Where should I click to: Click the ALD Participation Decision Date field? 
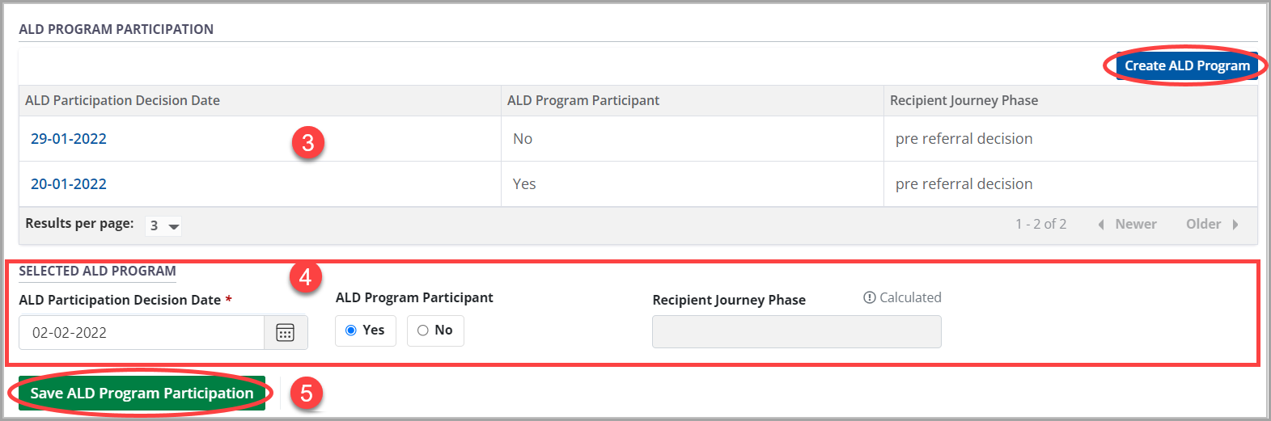[x=142, y=332]
